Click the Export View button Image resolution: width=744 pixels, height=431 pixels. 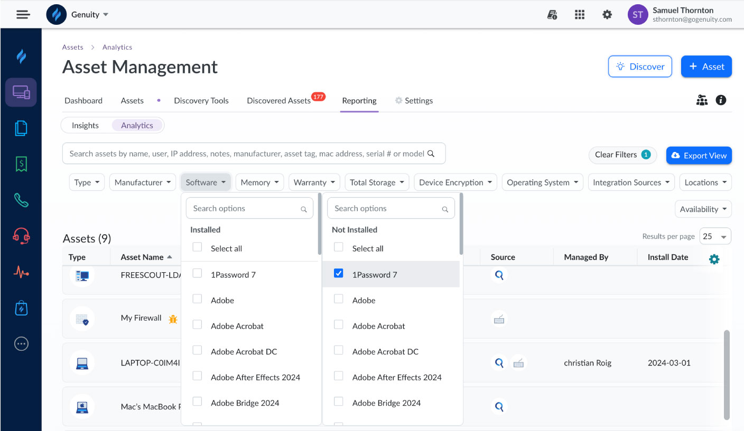pos(699,155)
